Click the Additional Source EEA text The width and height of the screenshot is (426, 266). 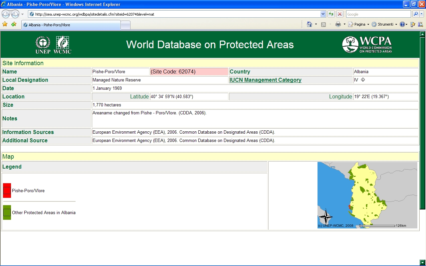coord(184,141)
